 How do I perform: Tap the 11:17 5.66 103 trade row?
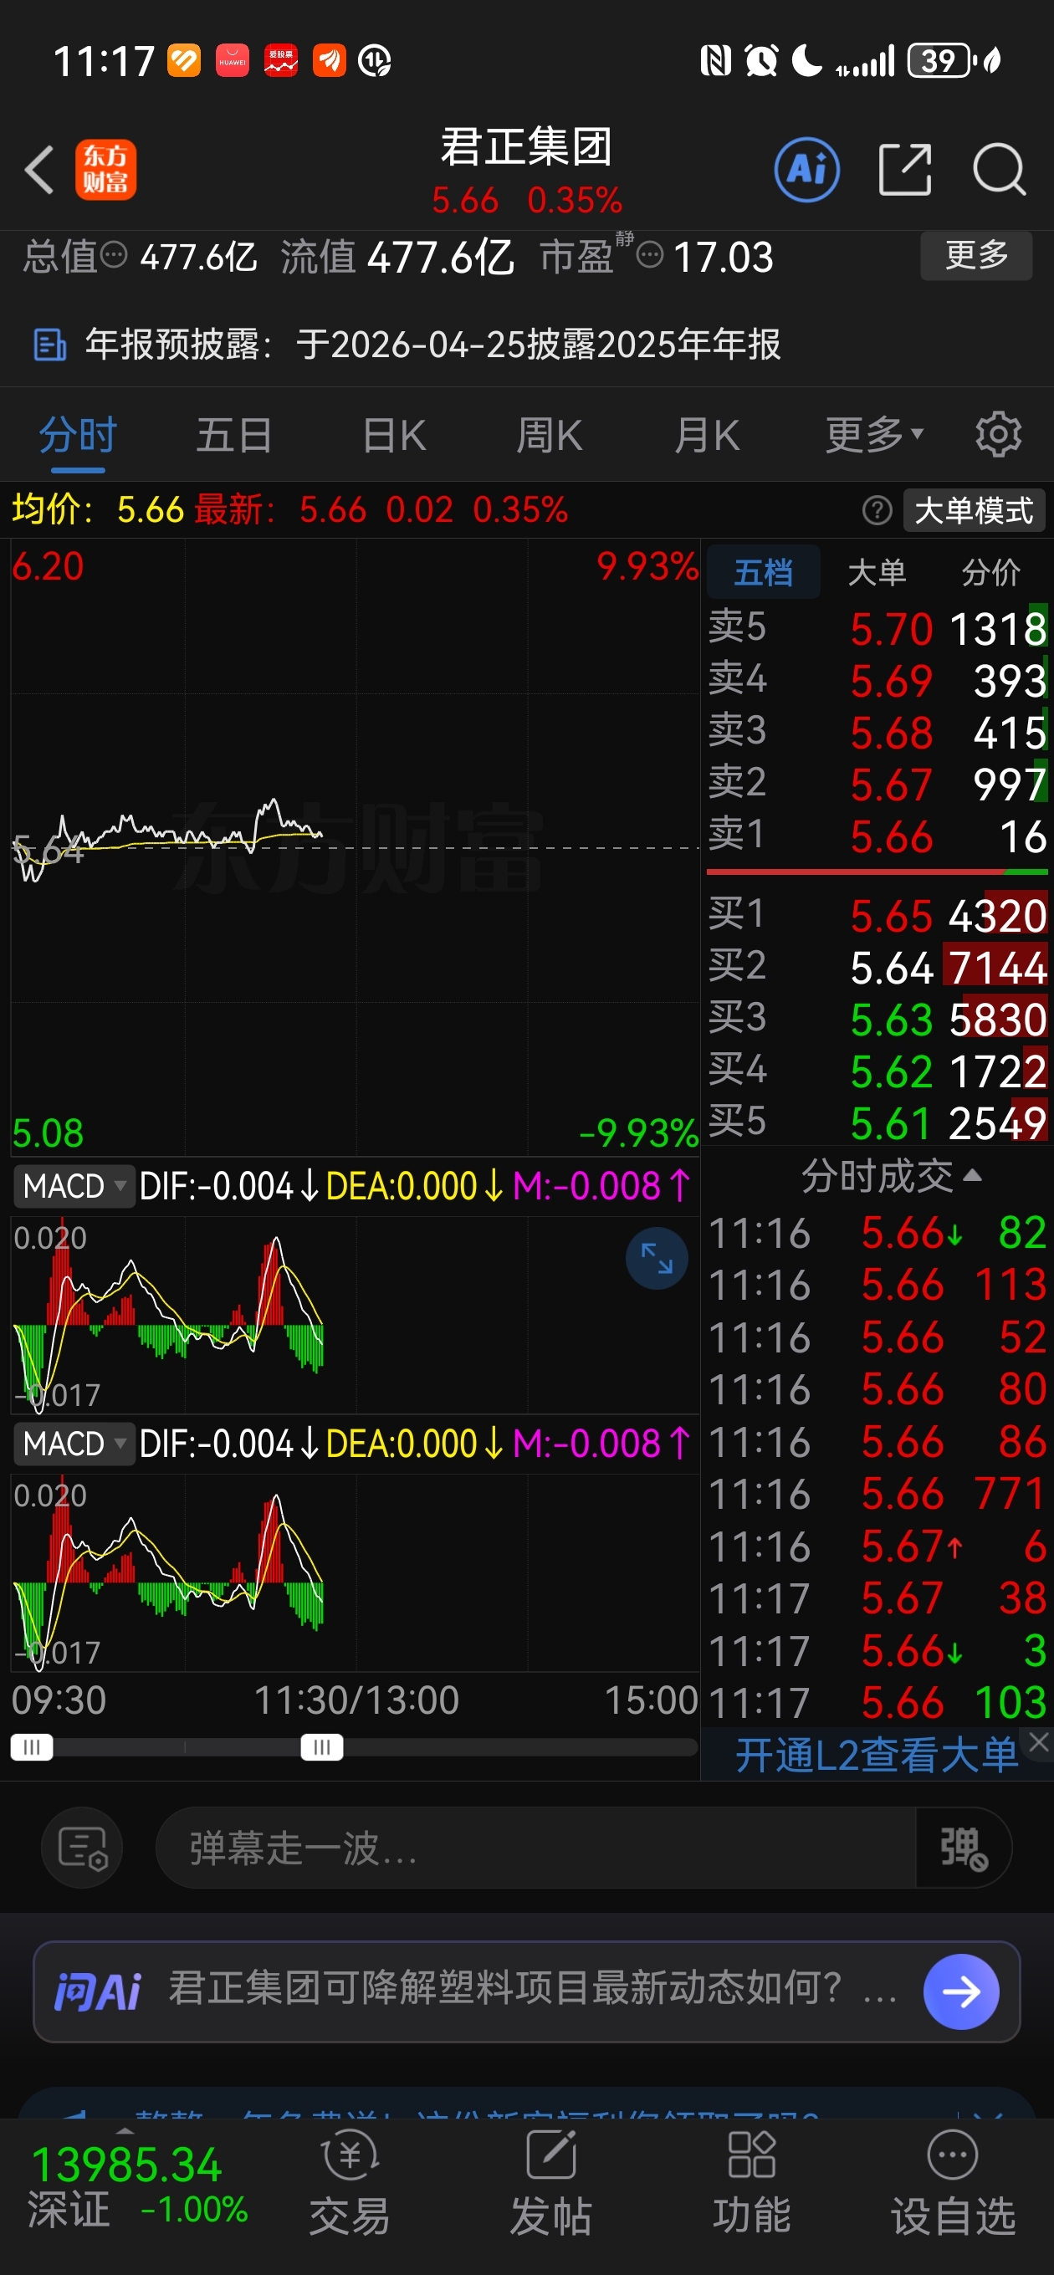click(x=877, y=1702)
